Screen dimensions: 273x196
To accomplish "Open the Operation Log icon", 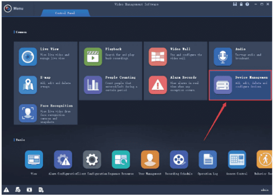I will coord(208,160).
